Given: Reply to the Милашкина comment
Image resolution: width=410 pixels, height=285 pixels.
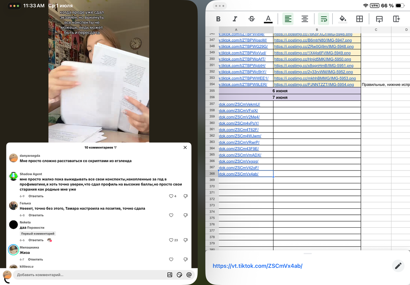Looking at the screenshot, I should (35, 259).
